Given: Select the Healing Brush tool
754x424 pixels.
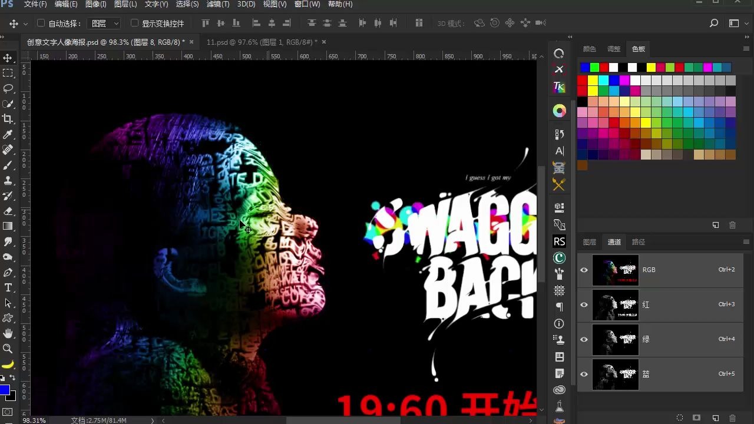Looking at the screenshot, I should pyautogui.click(x=8, y=150).
